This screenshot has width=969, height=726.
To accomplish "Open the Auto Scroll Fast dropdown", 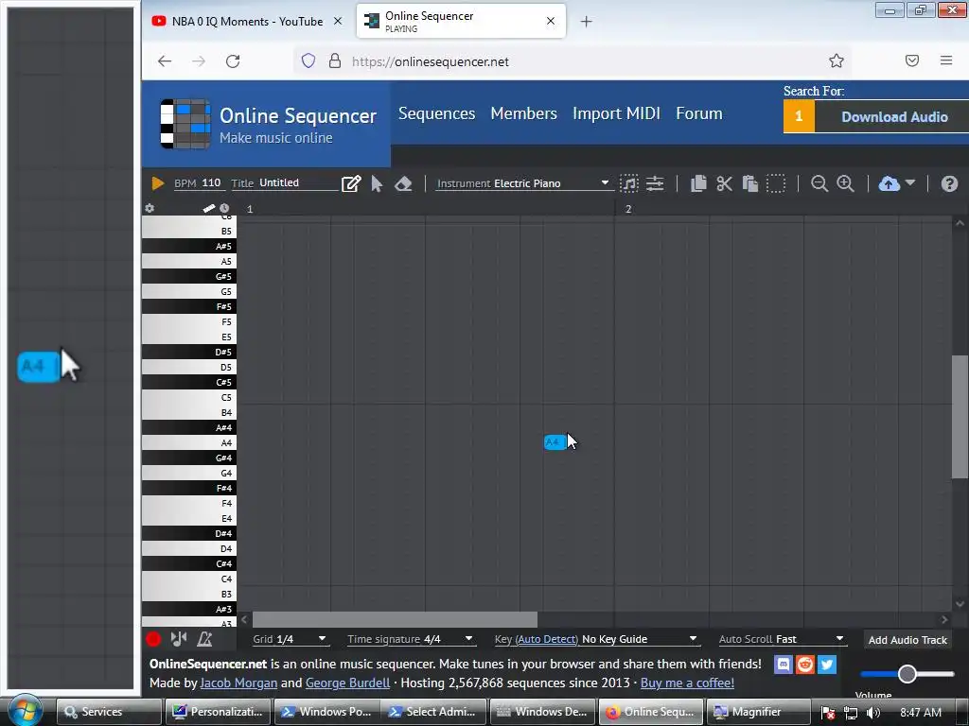I will tap(781, 639).
